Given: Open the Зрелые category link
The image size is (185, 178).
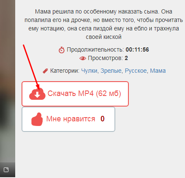Looking at the screenshot, I should [111, 71].
